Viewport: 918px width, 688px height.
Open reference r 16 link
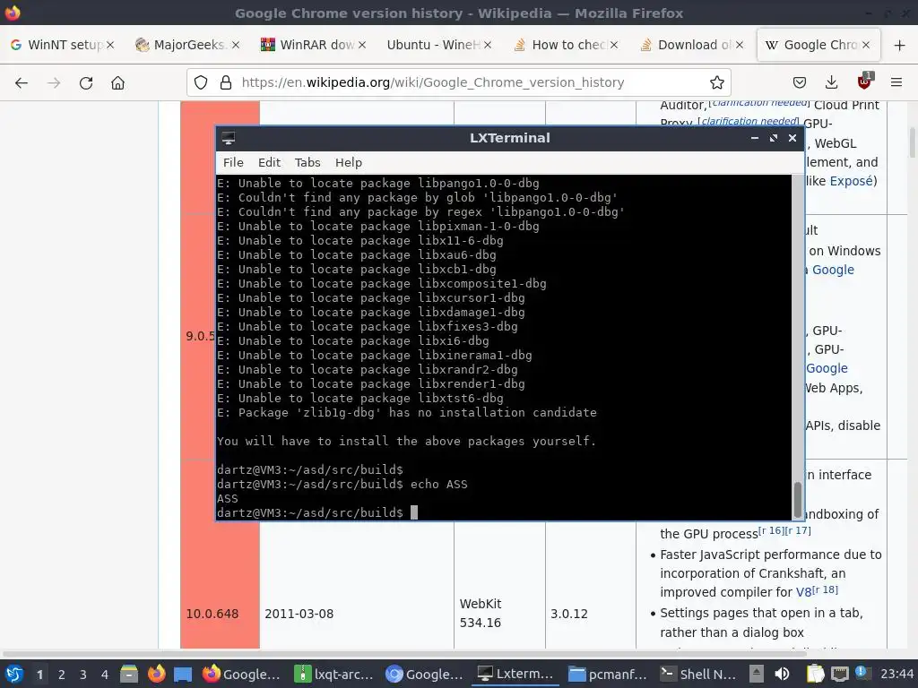point(770,530)
